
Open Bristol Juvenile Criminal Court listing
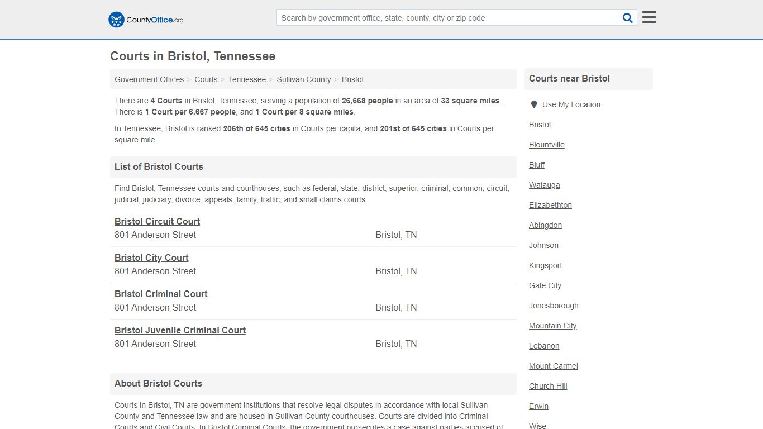[180, 330]
